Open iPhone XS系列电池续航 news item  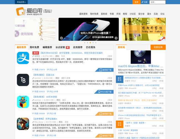(140, 115)
